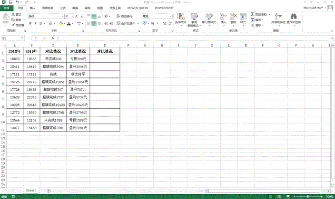The width and height of the screenshot is (335, 199).
Task: Click the Format Painter (格式刷) icon
Action: point(19,25)
